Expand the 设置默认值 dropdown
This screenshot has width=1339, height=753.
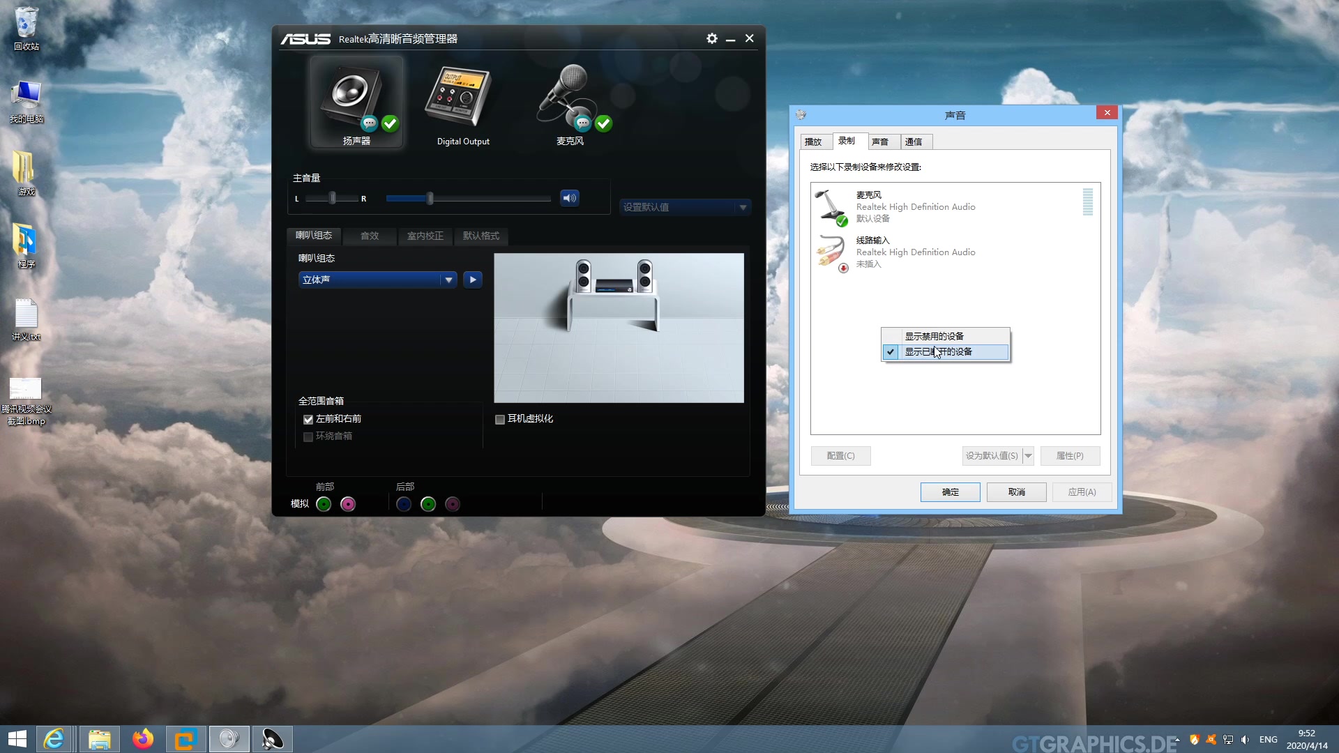click(685, 207)
